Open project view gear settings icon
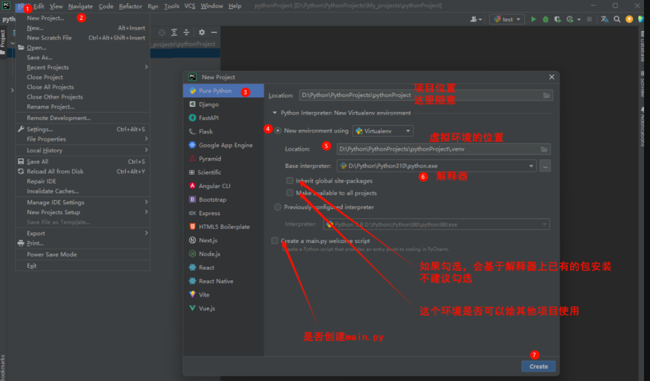 point(202,32)
